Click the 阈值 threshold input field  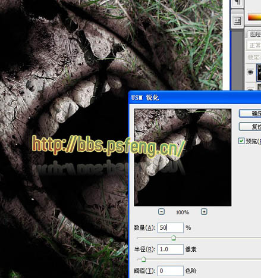click(x=171, y=271)
